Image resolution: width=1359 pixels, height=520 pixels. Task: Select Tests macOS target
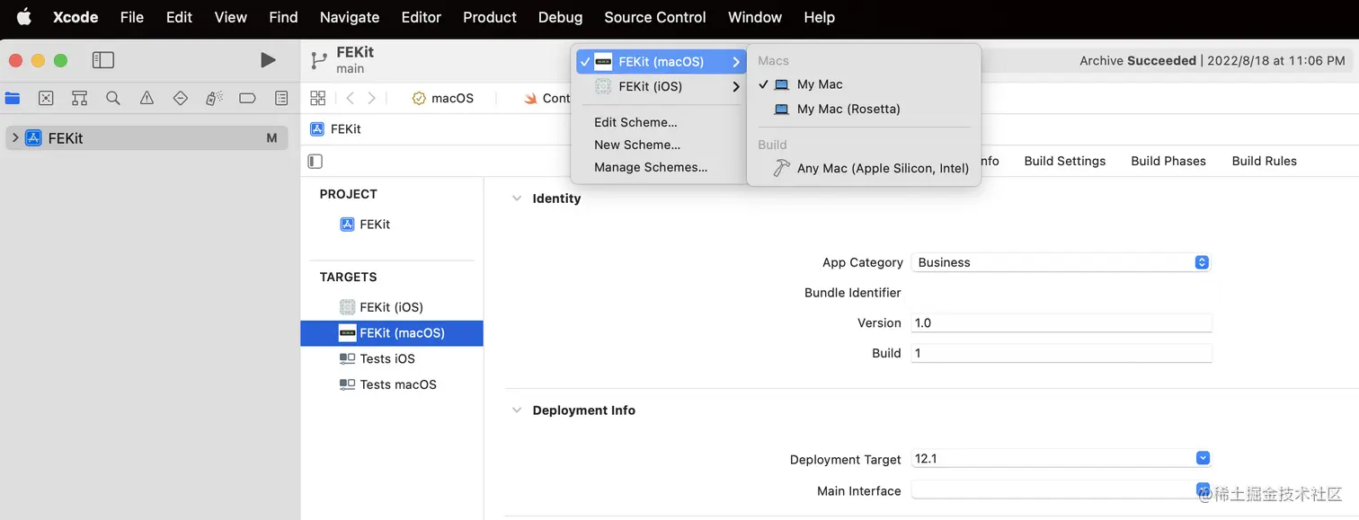(x=392, y=384)
